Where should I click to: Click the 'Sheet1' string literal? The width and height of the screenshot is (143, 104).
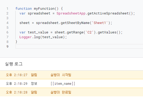click(x=100, y=23)
